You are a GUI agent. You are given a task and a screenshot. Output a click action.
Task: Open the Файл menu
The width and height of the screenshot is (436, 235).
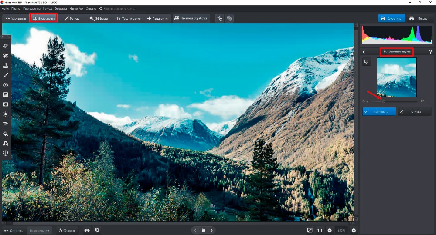(x=5, y=8)
